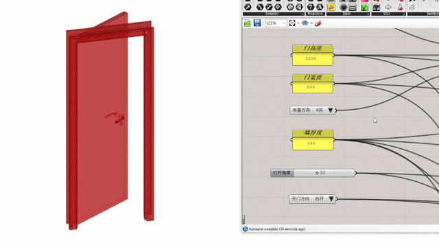Pick the round black button icon in the Input group
Screen dimensions: 439x247
[343, 8]
